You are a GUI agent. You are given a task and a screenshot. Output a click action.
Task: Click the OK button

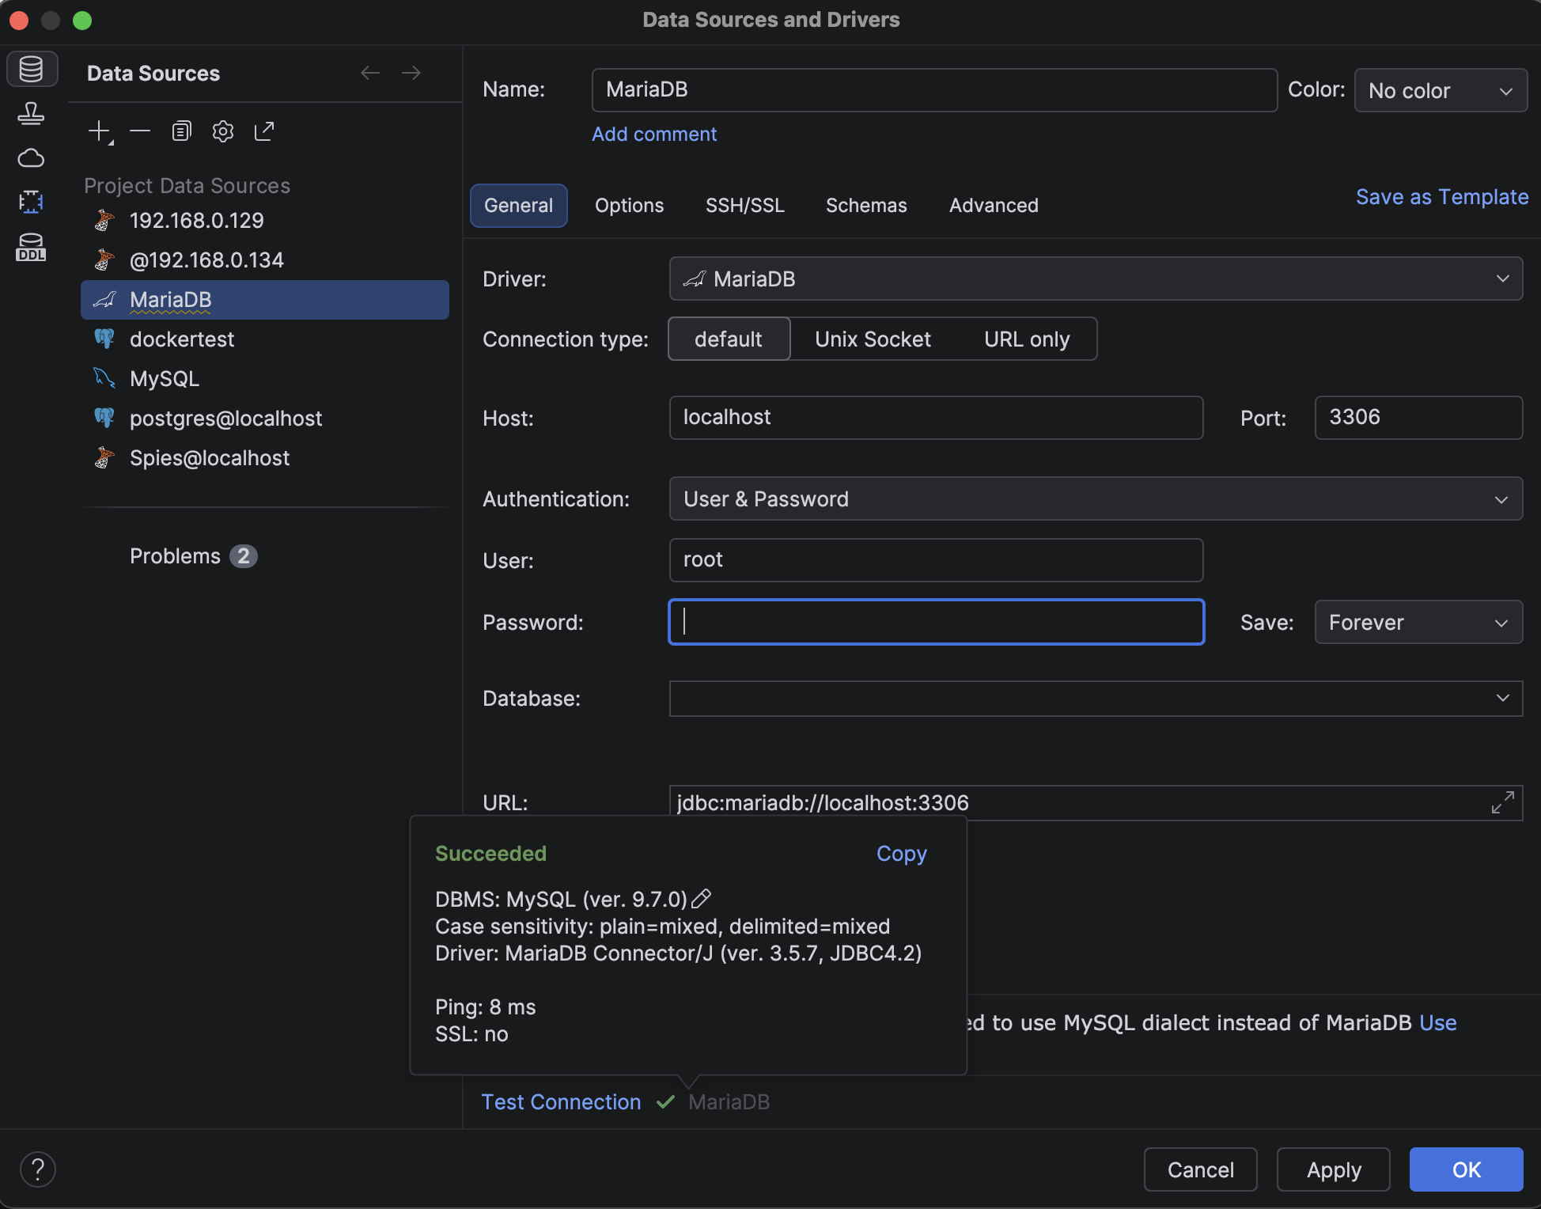[x=1467, y=1169]
